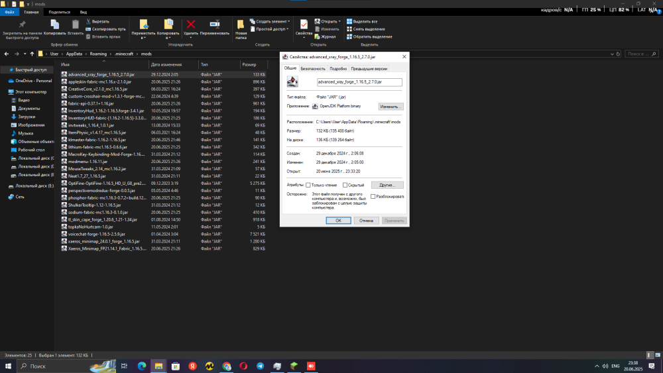This screenshot has height=373, width=663.
Task: Click Выделить все in the ribbon
Action: click(x=362, y=22)
